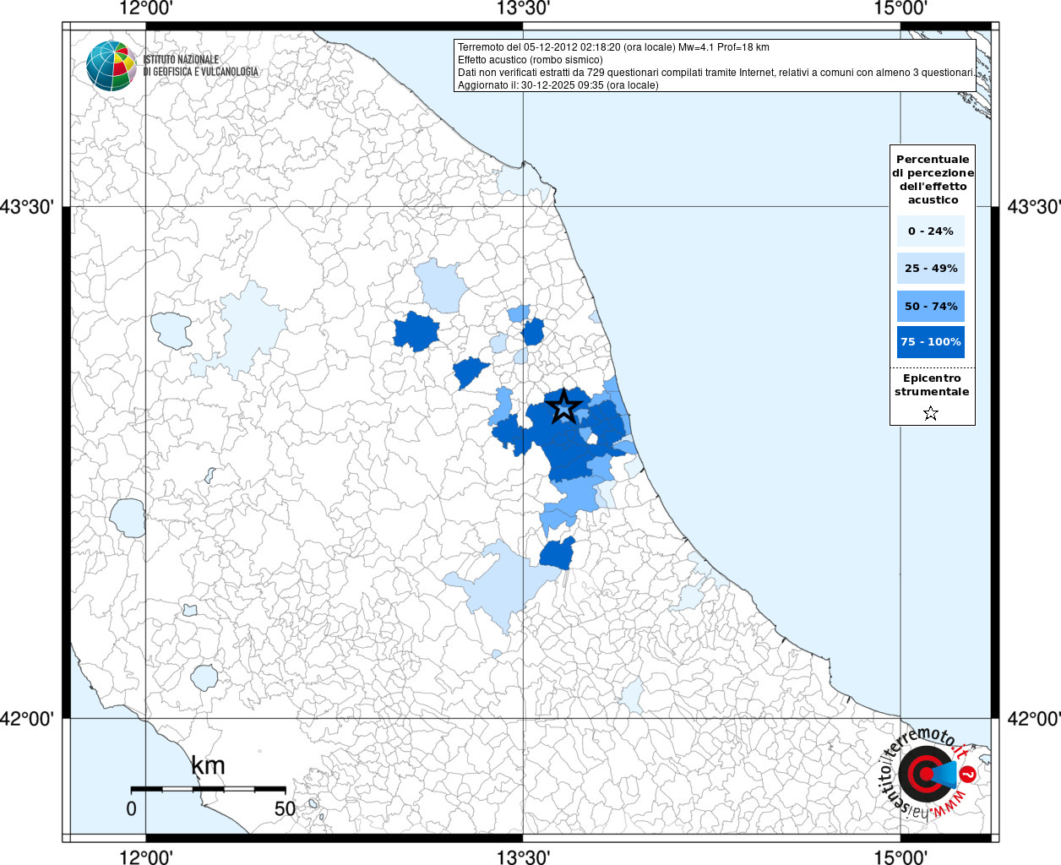This screenshot has width=1061, height=865.
Task: Click the top 15°00' longitude label
Action: click(900, 8)
